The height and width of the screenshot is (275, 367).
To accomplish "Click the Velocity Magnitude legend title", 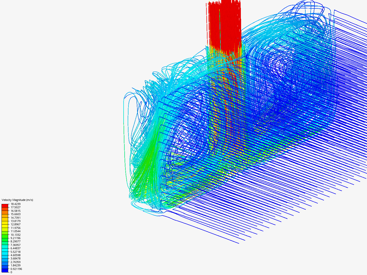I will [x=17, y=200].
